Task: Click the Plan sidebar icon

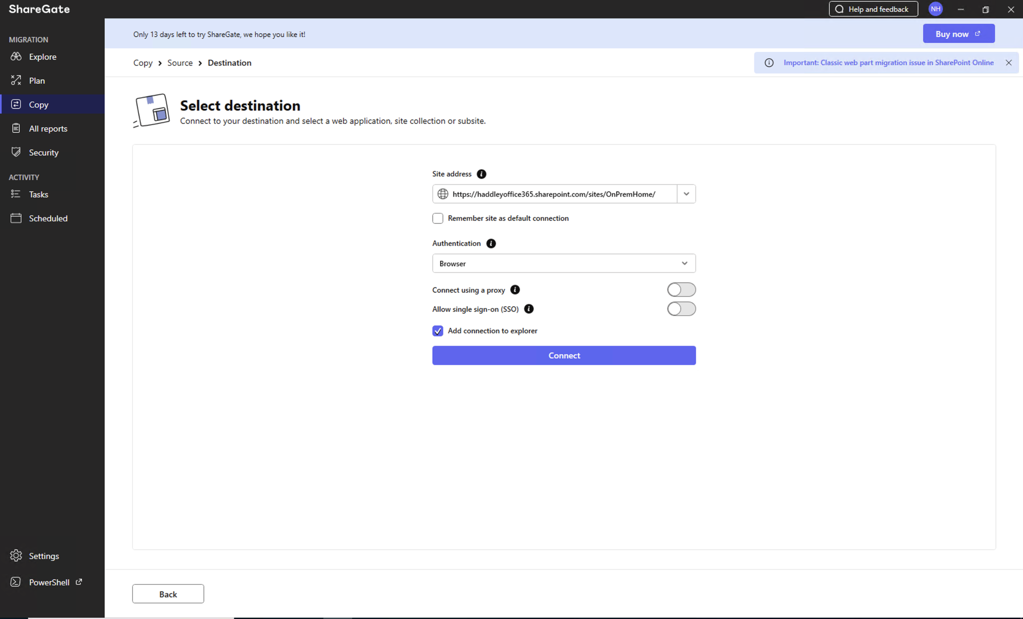Action: coord(16,81)
